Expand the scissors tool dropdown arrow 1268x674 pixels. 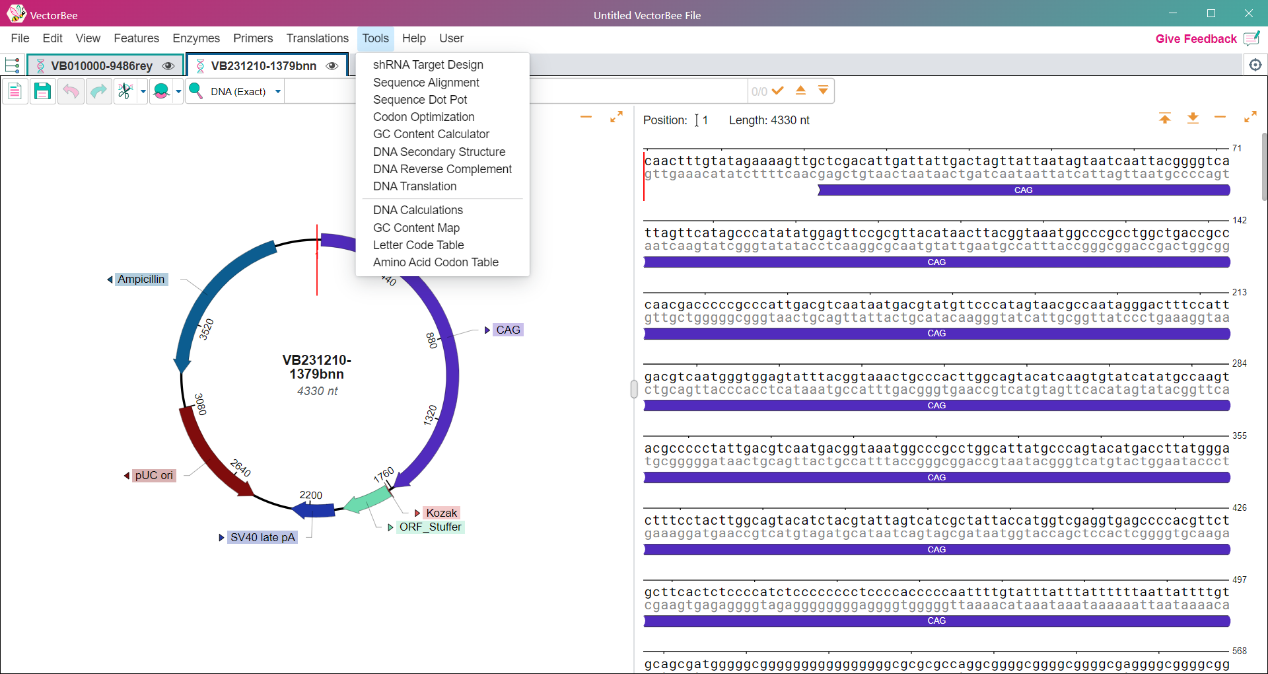(x=143, y=92)
